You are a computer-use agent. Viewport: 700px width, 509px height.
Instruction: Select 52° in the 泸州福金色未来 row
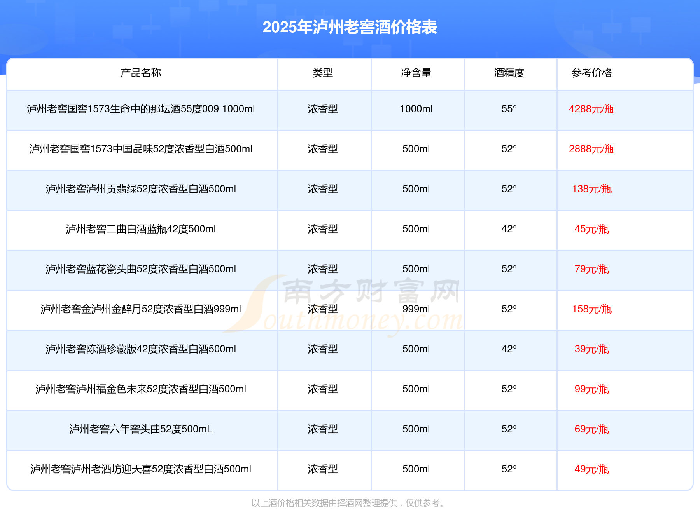pyautogui.click(x=509, y=389)
